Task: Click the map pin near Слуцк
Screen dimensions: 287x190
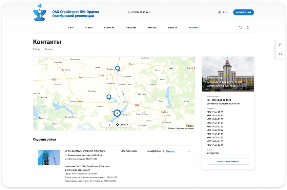Action: point(118,69)
